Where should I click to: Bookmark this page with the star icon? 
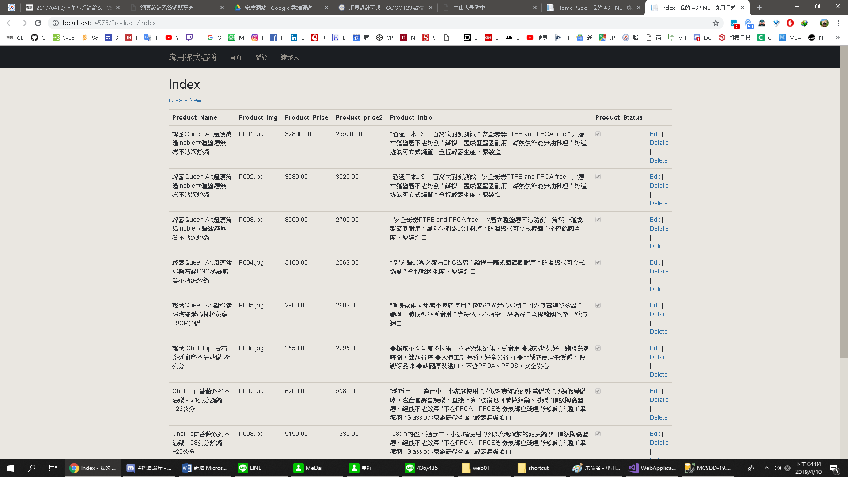pyautogui.click(x=716, y=23)
